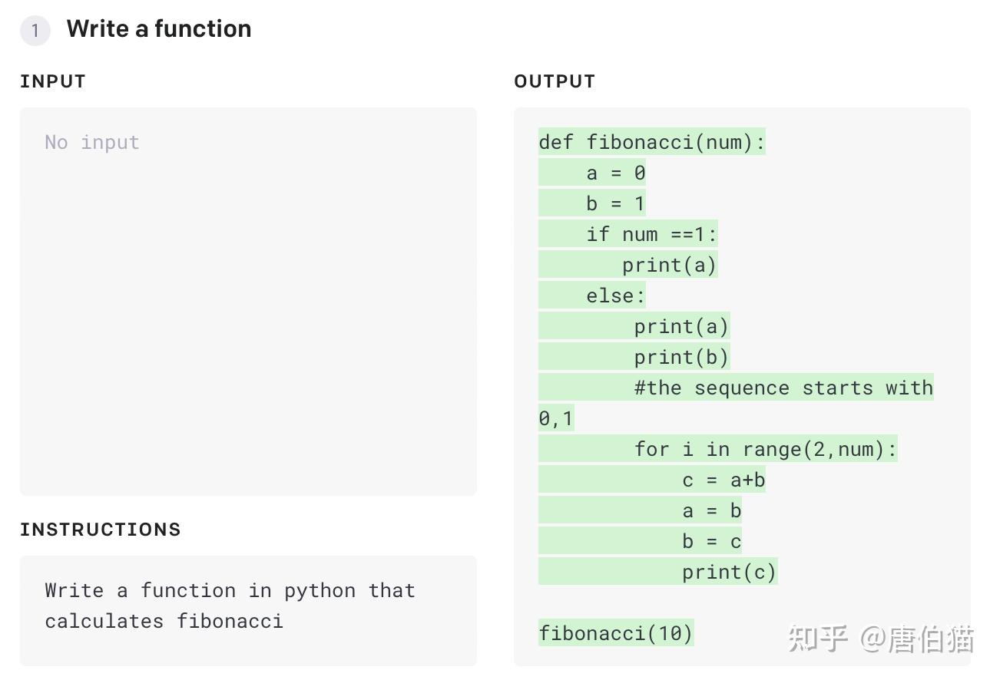The width and height of the screenshot is (1000, 680).
Task: Place cursor on the "b = 1" line
Action: (615, 203)
